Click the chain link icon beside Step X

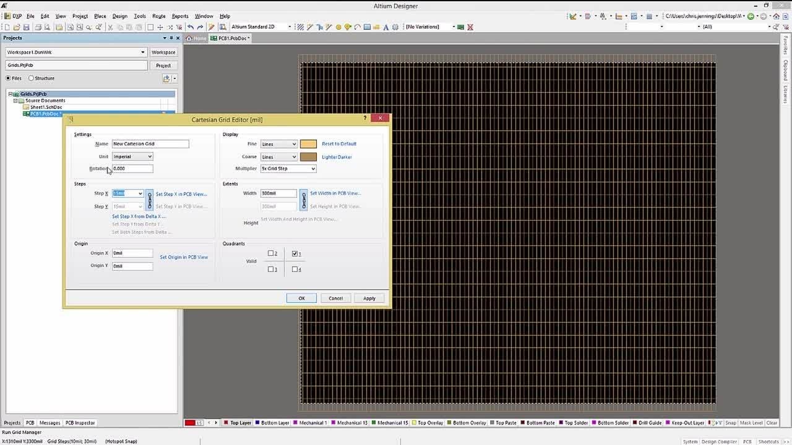[149, 200]
